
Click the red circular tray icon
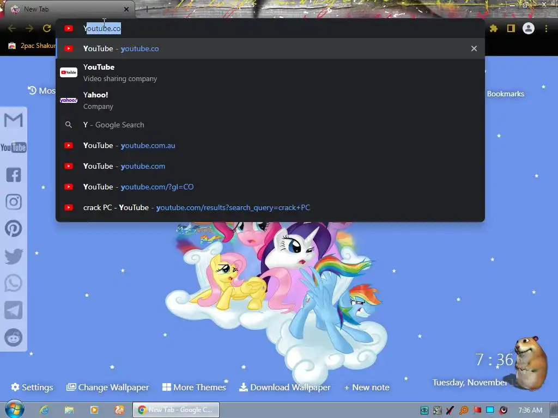tap(503, 410)
